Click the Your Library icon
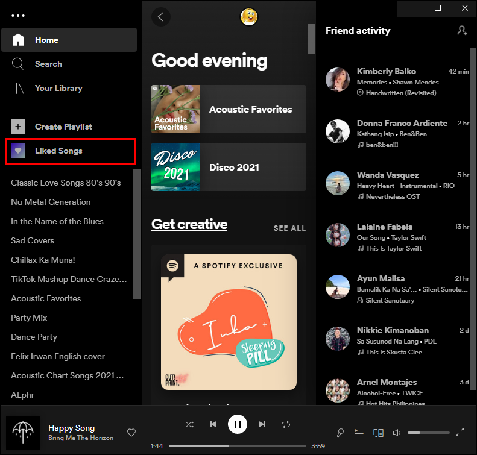This screenshot has height=455, width=477. tap(17, 88)
